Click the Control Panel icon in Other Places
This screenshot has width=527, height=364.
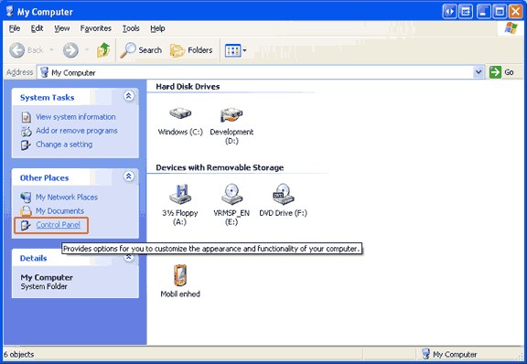tap(26, 225)
